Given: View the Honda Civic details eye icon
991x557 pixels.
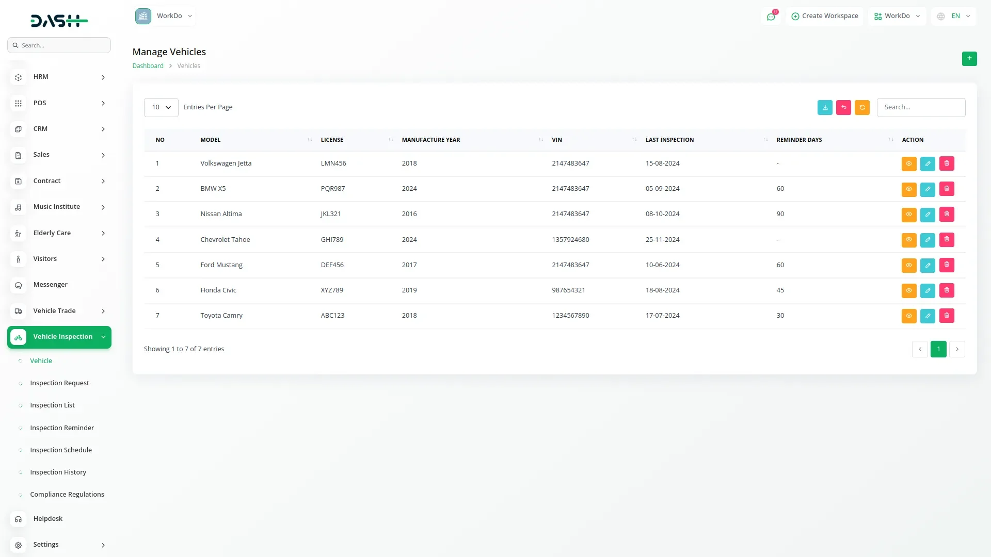Looking at the screenshot, I should pyautogui.click(x=908, y=290).
